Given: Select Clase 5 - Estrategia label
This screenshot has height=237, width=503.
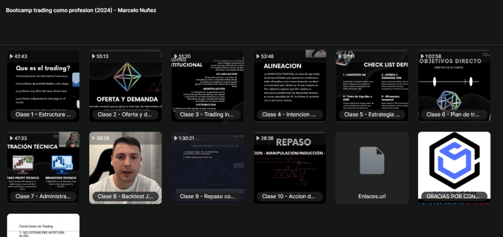Looking at the screenshot, I should pyautogui.click(x=368, y=115).
